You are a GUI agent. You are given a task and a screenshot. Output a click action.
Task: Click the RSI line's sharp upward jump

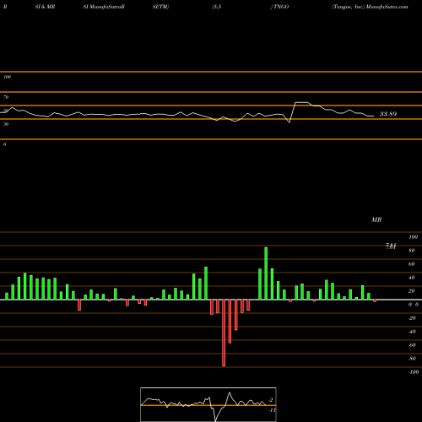[293, 112]
